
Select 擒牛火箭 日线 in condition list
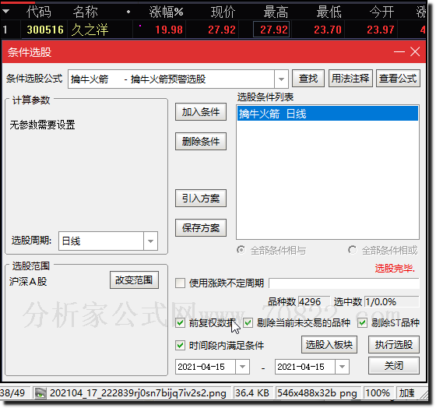pos(328,114)
